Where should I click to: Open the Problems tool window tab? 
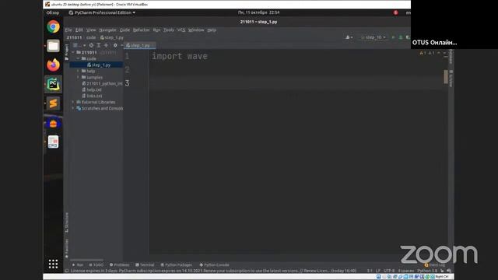[119, 264]
